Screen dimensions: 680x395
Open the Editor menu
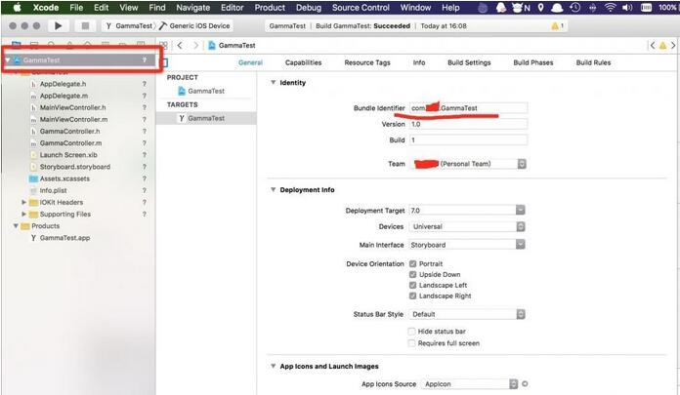click(232, 8)
